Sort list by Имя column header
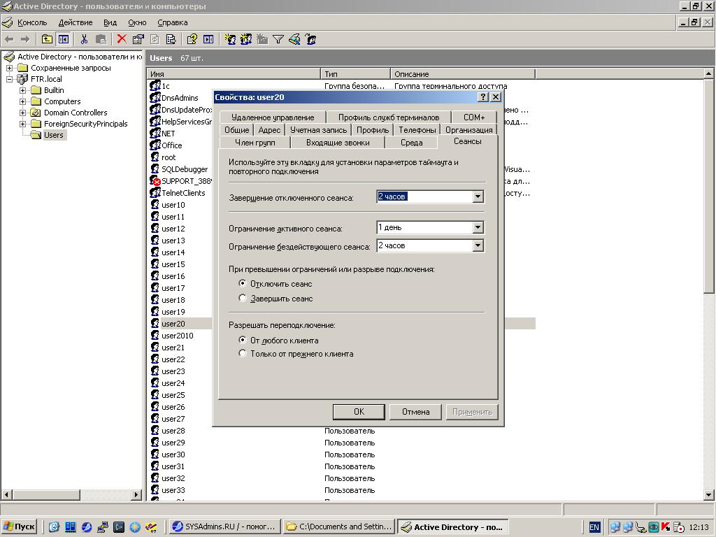 point(234,73)
